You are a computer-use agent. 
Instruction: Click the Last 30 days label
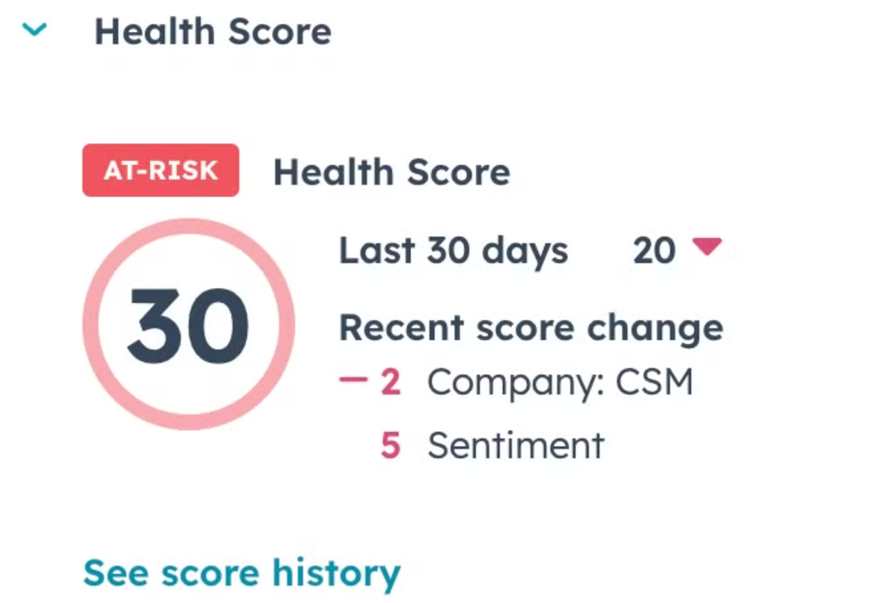coord(453,251)
